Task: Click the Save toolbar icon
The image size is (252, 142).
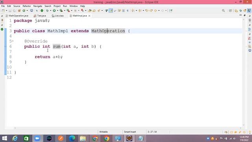Action: (10, 11)
